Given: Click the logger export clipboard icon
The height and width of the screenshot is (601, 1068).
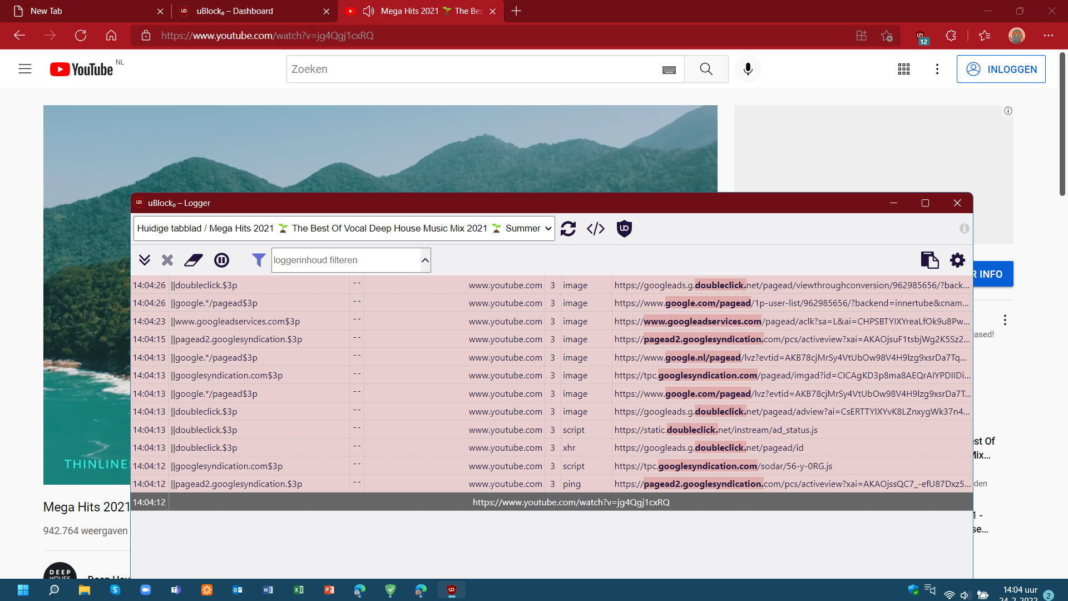Looking at the screenshot, I should (929, 260).
